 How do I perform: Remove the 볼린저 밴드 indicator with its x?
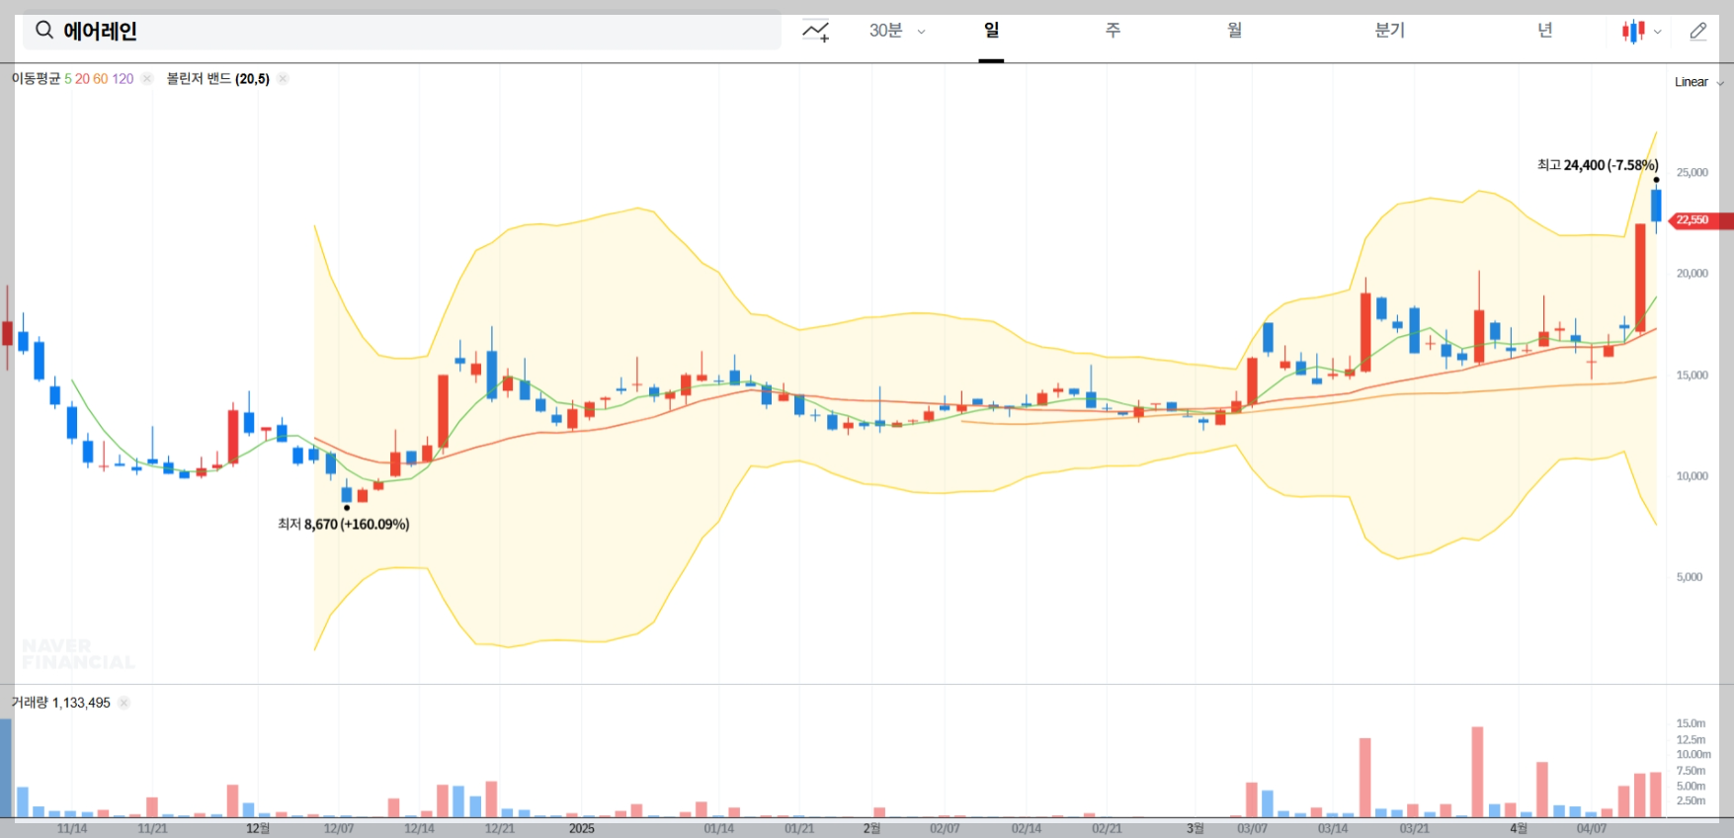283,79
